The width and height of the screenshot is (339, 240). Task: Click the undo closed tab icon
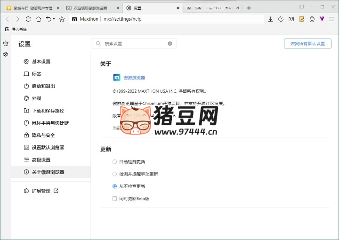48,19
